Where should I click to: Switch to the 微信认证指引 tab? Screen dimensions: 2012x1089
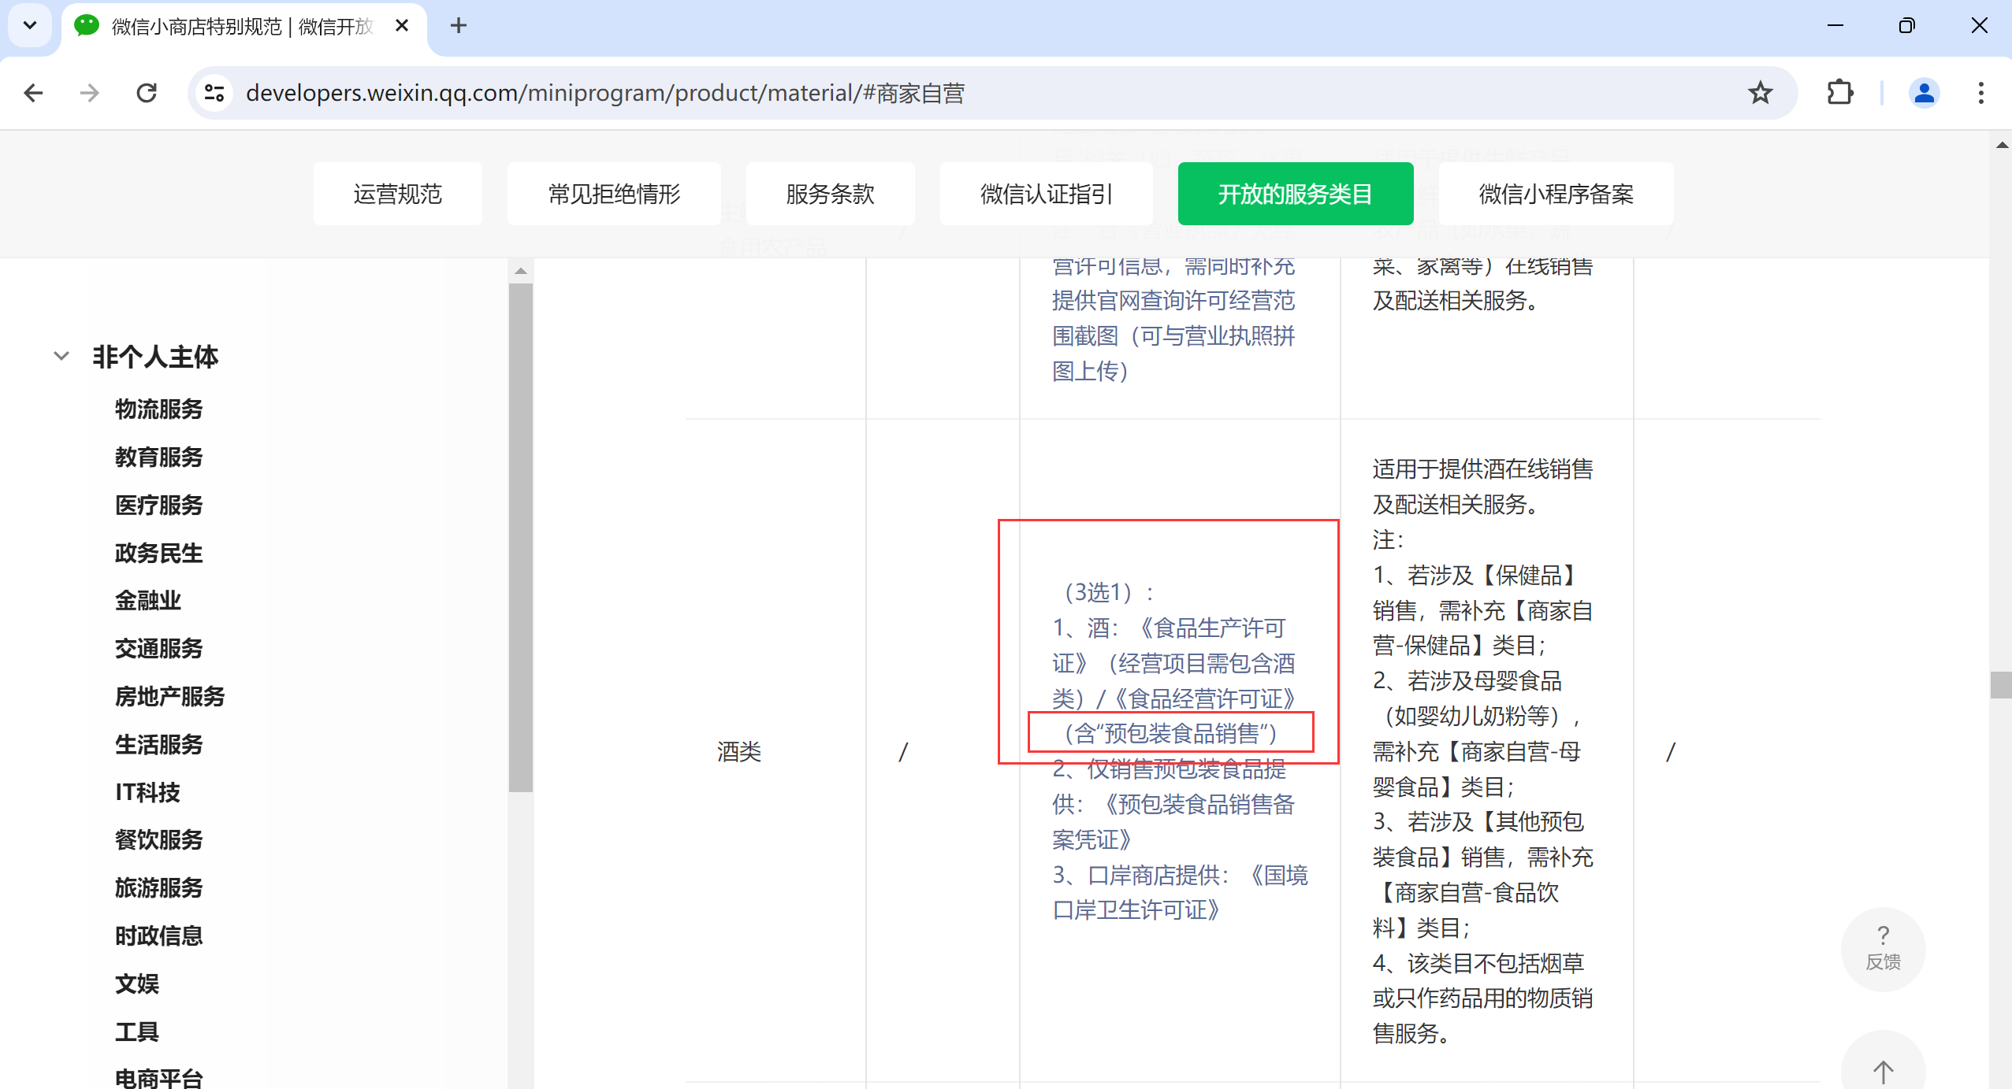pyautogui.click(x=1046, y=194)
